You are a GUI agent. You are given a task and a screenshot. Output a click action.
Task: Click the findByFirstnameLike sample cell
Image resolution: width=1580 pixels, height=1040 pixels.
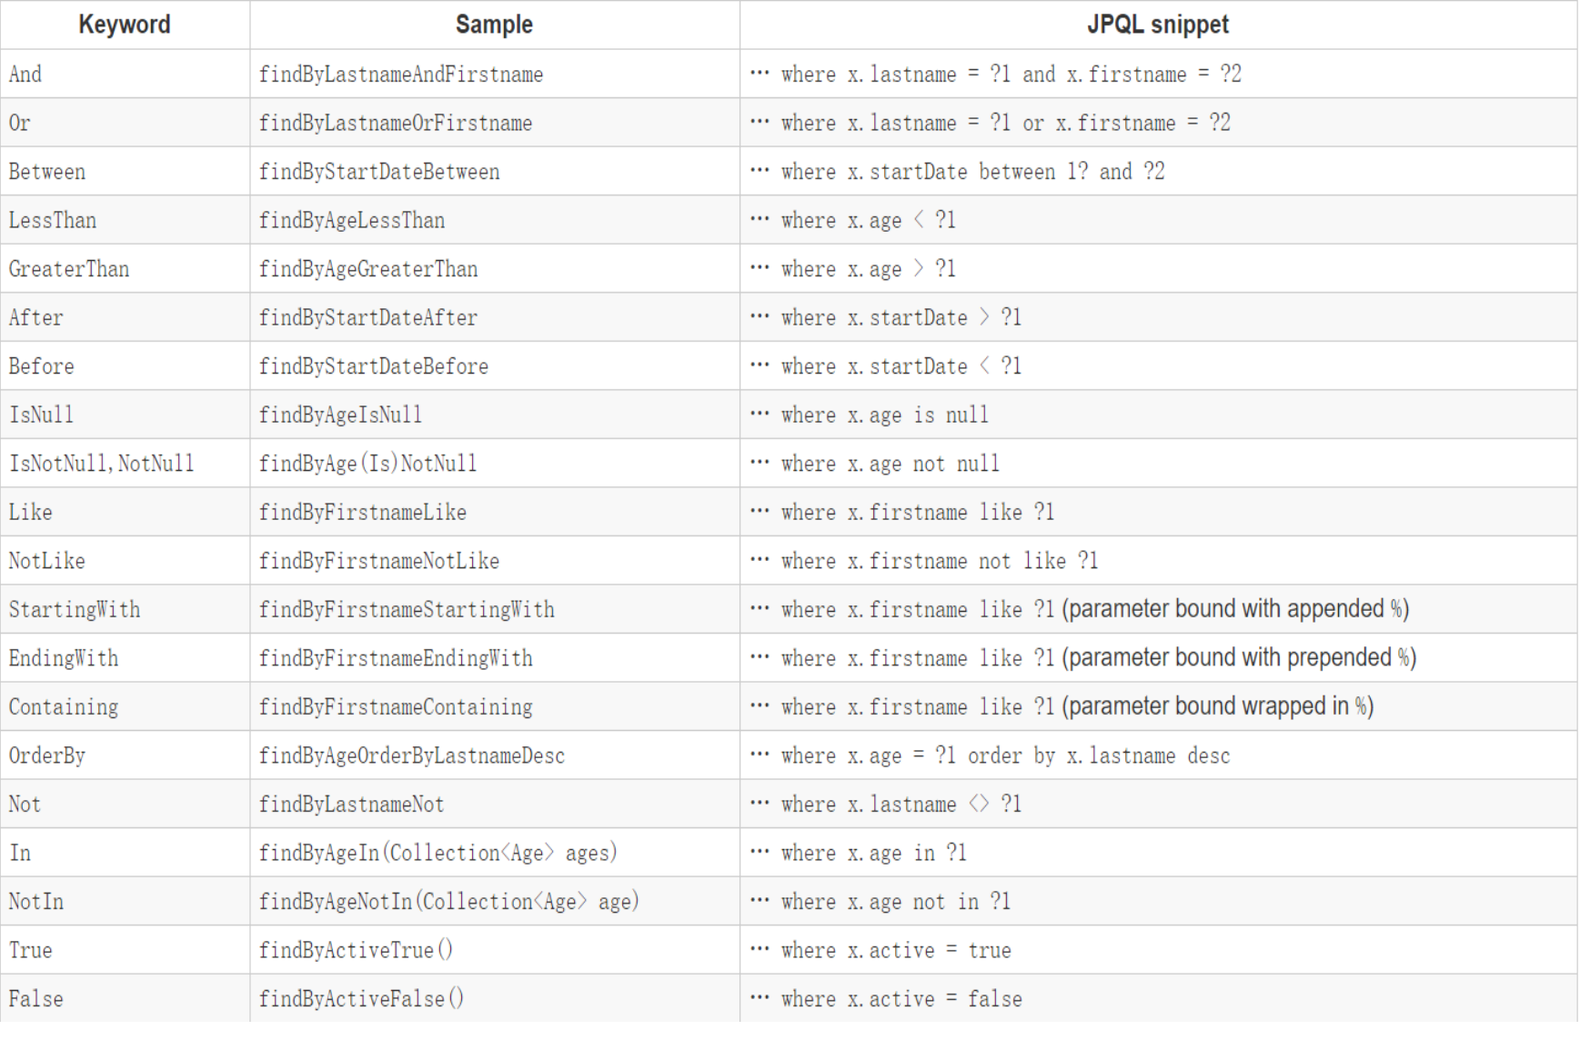[x=363, y=513]
